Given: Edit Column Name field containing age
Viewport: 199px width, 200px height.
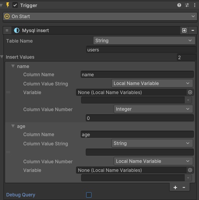Looking at the screenshot, I should pyautogui.click(x=137, y=134).
